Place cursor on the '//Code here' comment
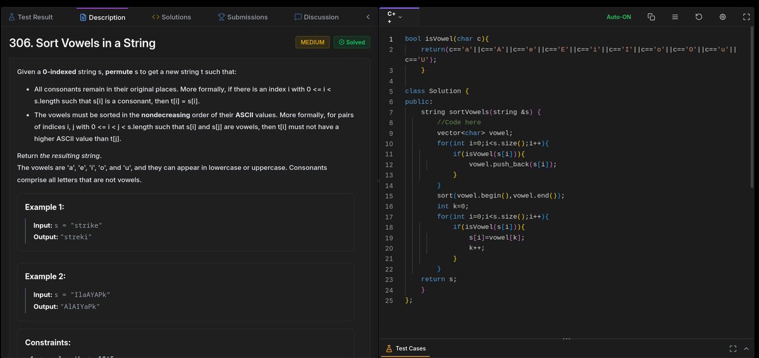759x358 pixels. 459,122
